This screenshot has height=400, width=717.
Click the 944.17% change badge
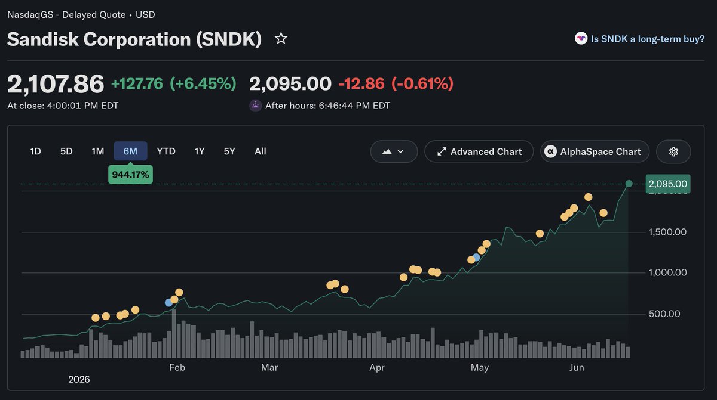tap(130, 175)
